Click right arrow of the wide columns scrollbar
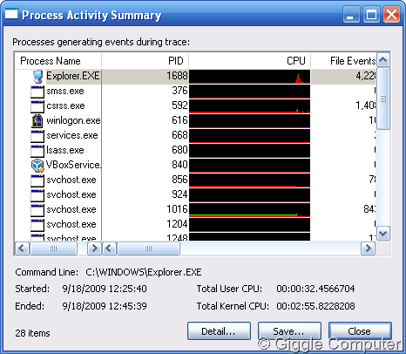Screen dimensions: 406x354 point(369,248)
